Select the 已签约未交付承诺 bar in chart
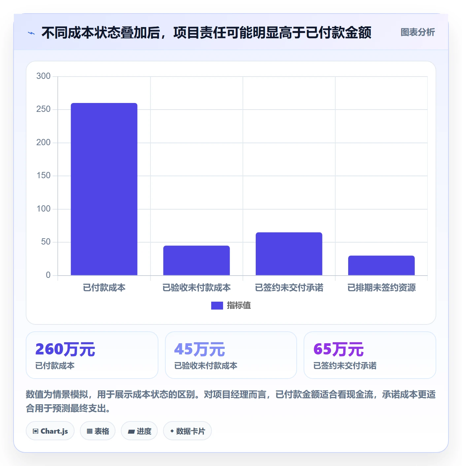 (x=289, y=254)
